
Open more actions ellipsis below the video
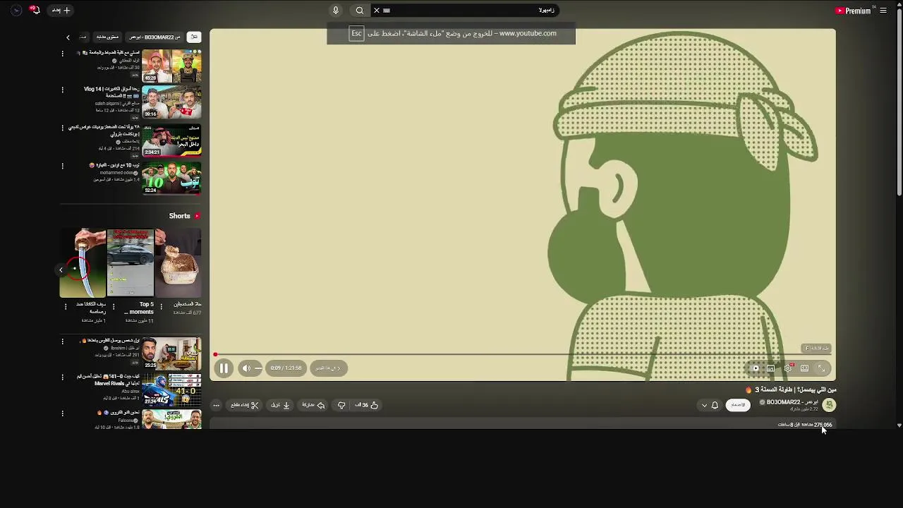coord(217,405)
